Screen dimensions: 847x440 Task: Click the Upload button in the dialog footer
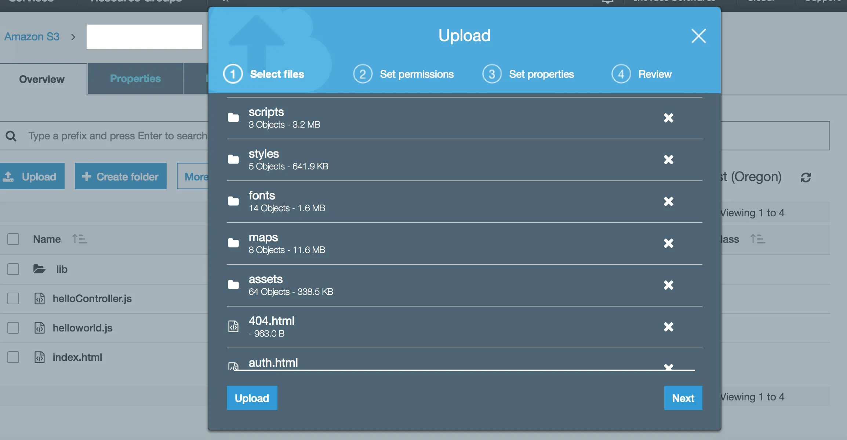pos(252,398)
